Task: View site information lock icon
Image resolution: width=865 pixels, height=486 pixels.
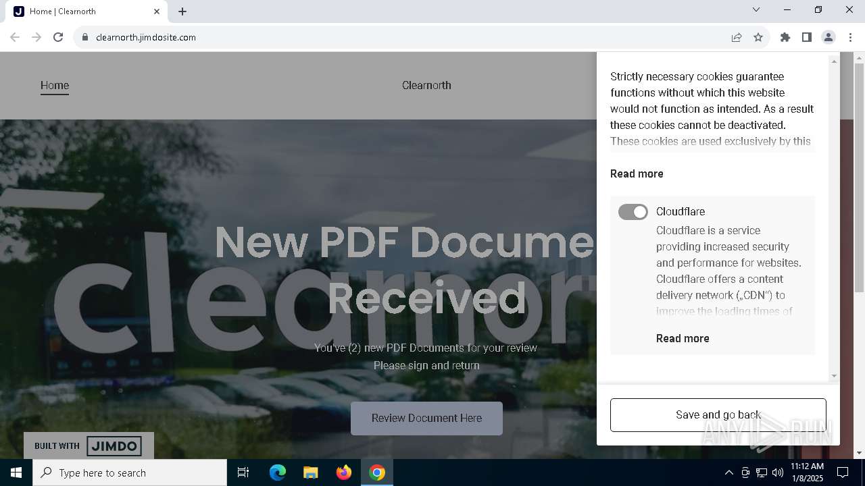Action: coord(85,37)
